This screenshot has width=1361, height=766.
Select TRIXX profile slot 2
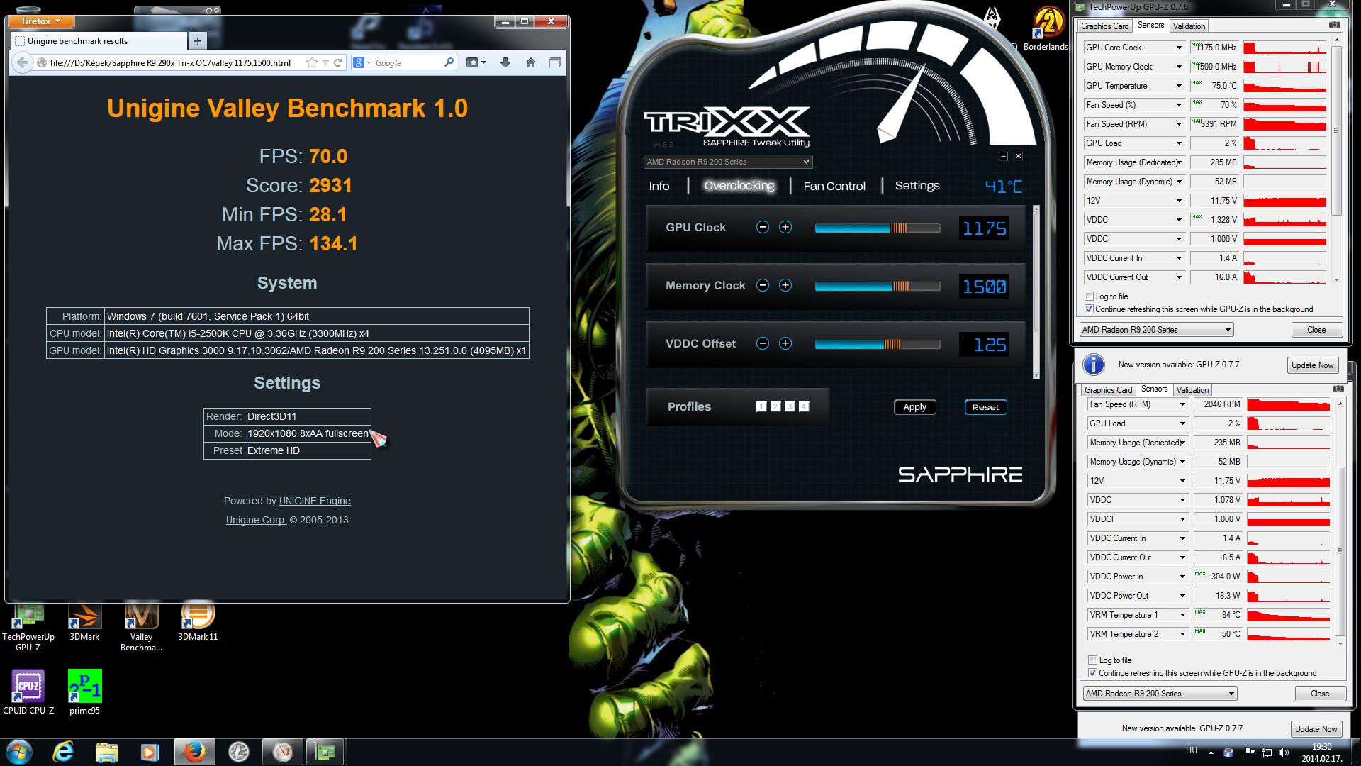coord(775,406)
